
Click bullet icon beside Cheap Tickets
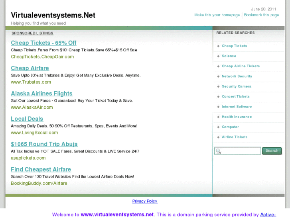218,46
